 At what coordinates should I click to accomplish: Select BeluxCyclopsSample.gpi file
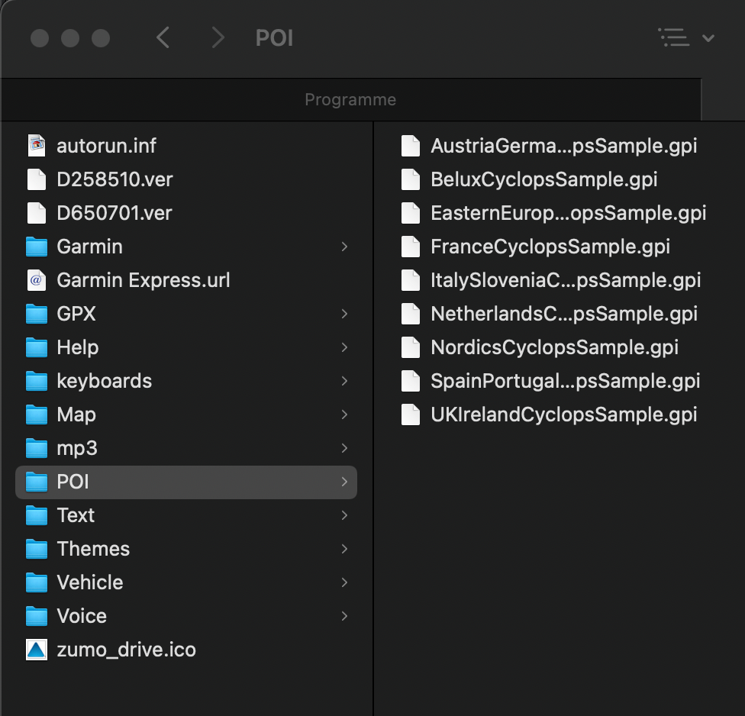[x=543, y=179]
